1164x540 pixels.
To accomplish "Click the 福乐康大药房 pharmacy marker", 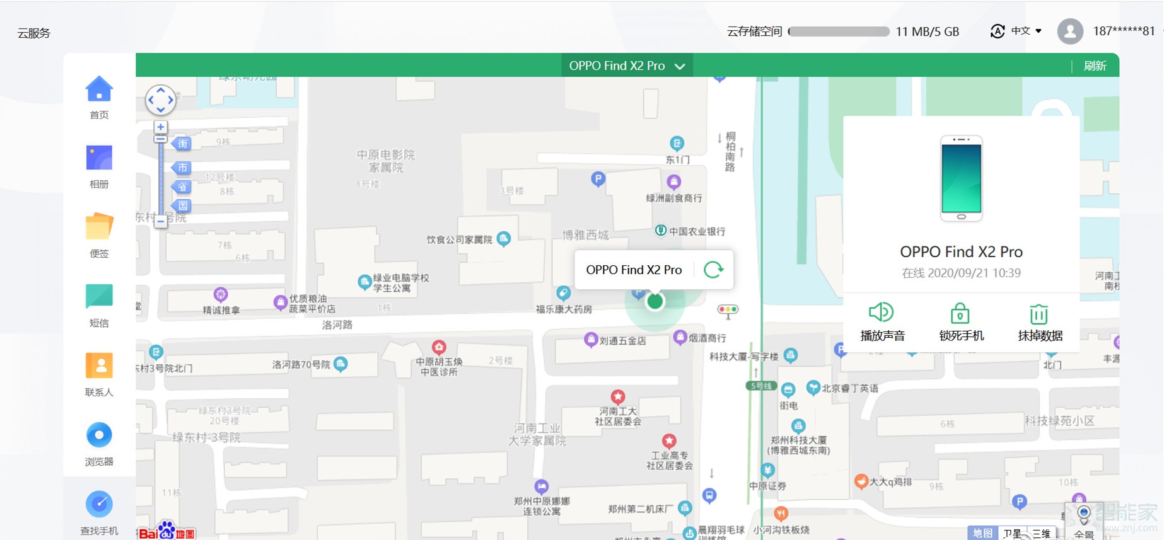I will pyautogui.click(x=563, y=293).
